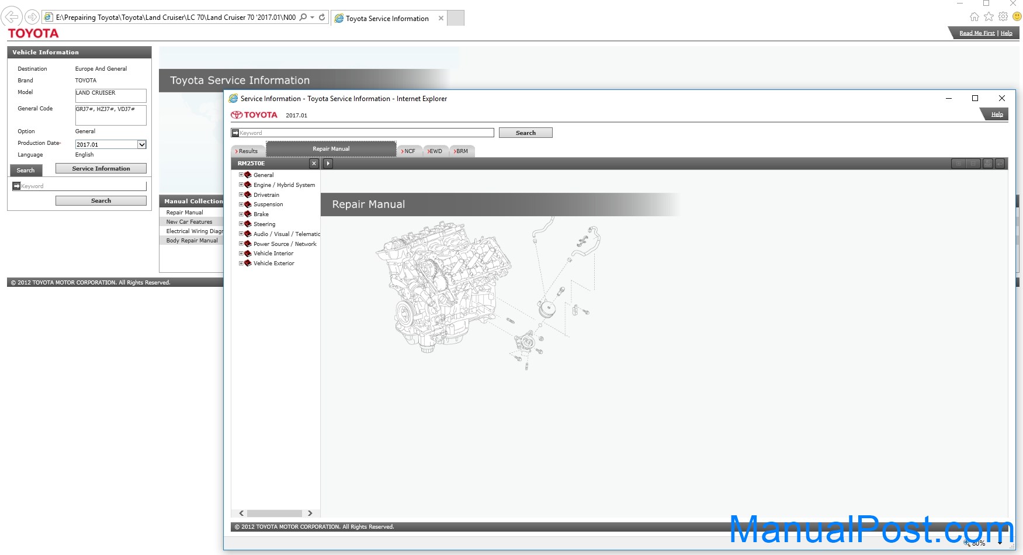Image resolution: width=1023 pixels, height=555 pixels.
Task: Click the Toyota logo in the Service Information window
Action: pos(254,115)
